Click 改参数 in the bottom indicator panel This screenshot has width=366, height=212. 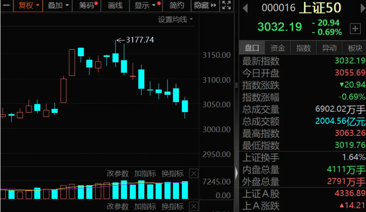118,206
